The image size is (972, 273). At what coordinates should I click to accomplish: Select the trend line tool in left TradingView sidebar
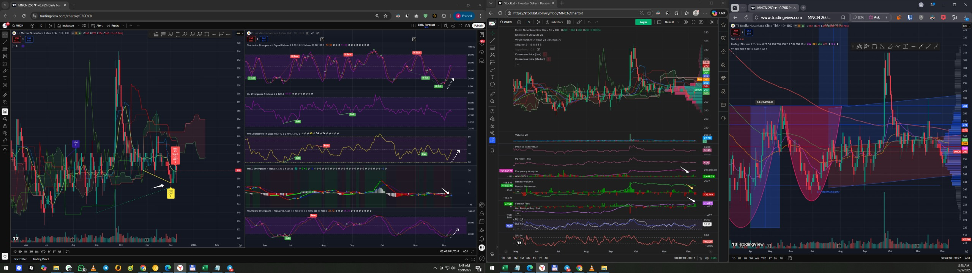click(x=5, y=42)
